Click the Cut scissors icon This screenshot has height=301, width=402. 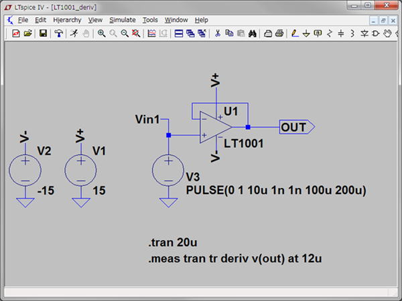pos(217,33)
